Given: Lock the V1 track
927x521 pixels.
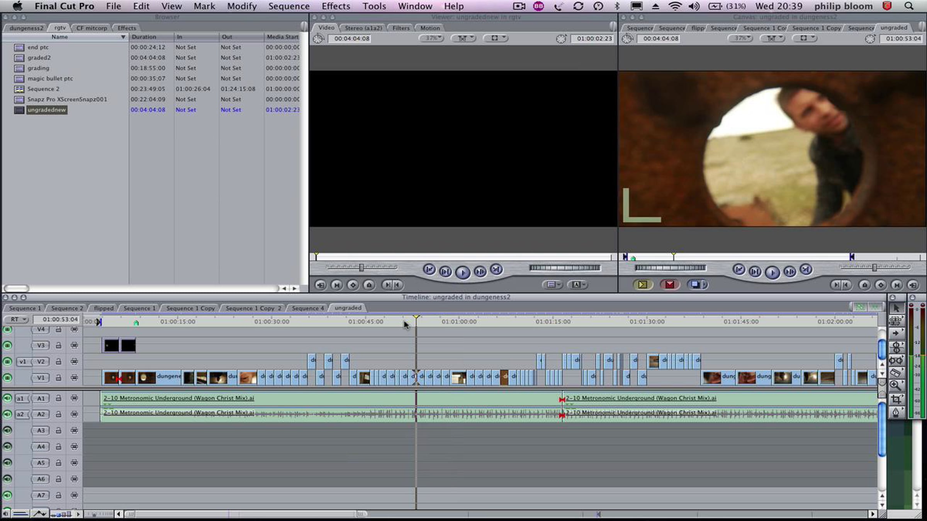Looking at the screenshot, I should tap(58, 378).
